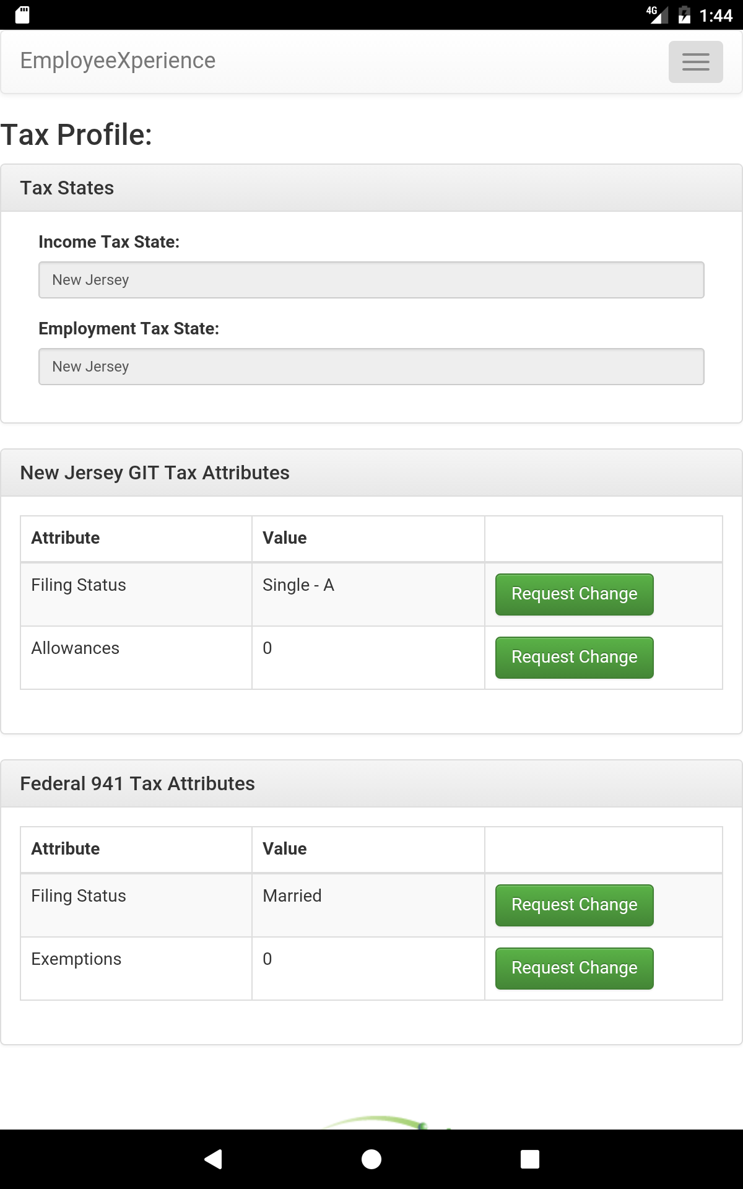Select New Jersey GIT Tax Attributes header
The width and height of the screenshot is (743, 1189).
coord(371,473)
